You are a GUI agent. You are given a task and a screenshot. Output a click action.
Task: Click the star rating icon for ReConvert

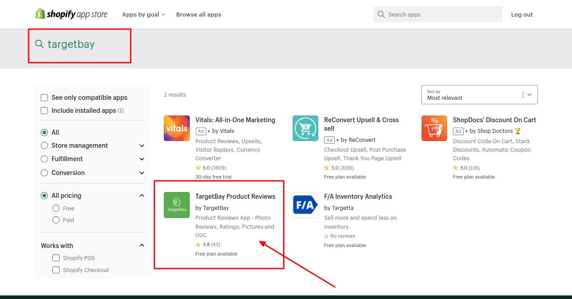pos(327,168)
